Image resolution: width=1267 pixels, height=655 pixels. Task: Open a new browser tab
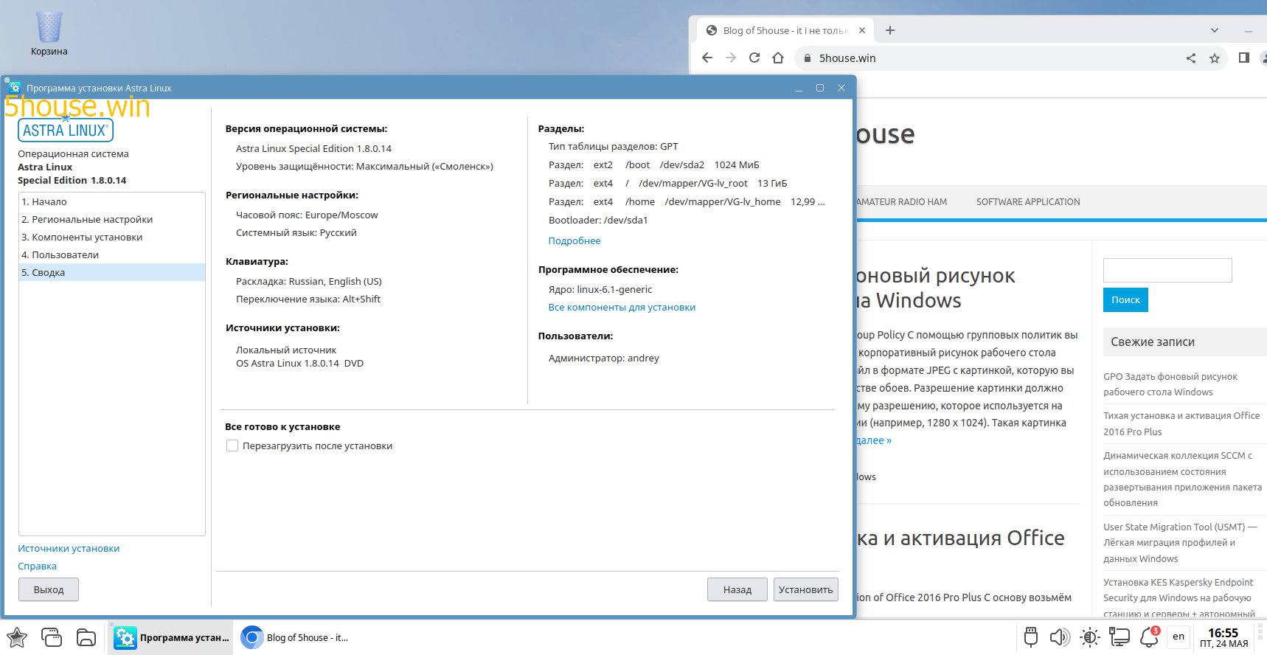pyautogui.click(x=890, y=30)
